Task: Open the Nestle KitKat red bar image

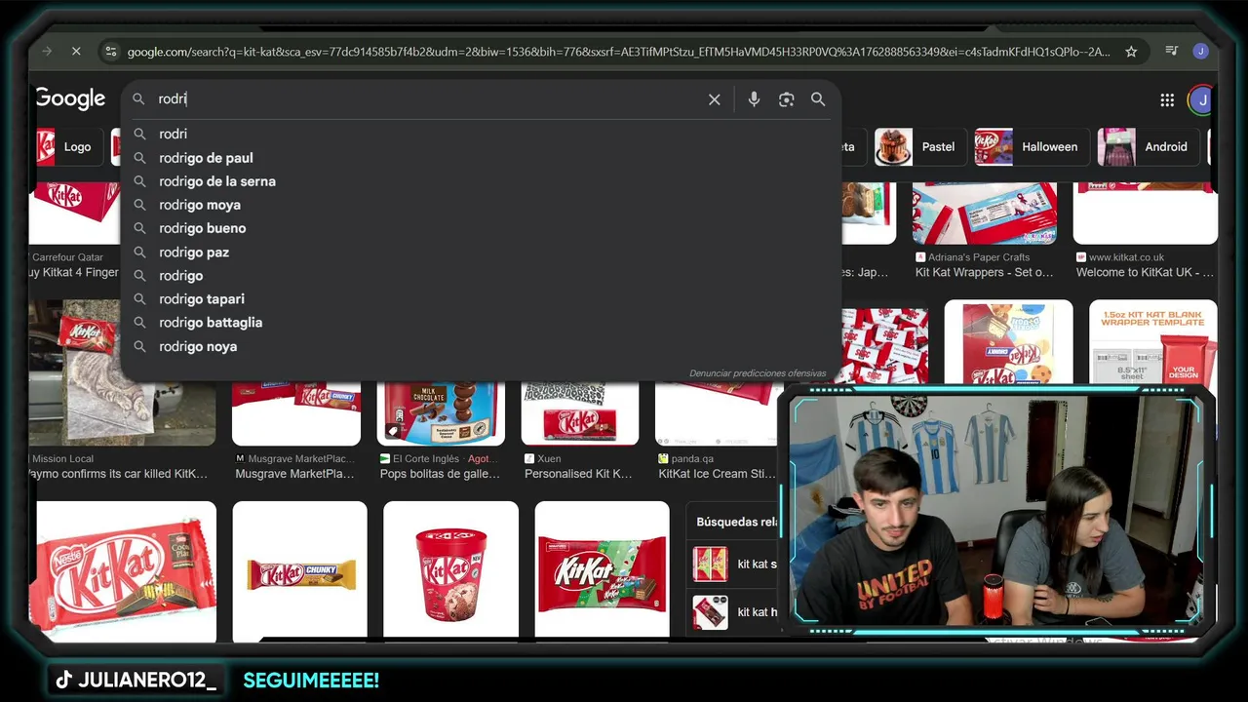Action: [123, 571]
